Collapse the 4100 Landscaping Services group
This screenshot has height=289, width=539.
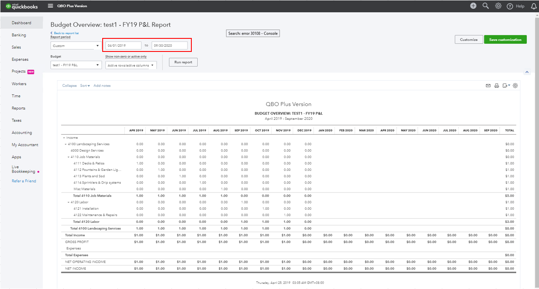coord(66,144)
